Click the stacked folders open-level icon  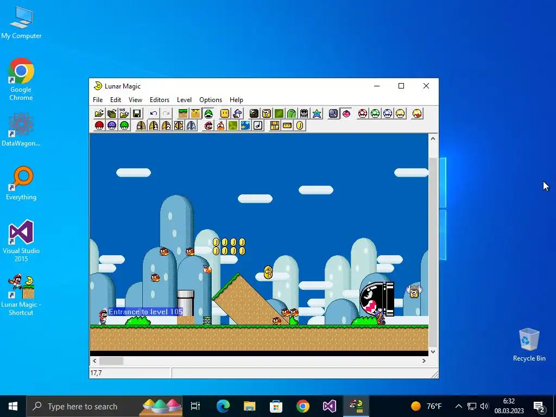pyautogui.click(x=112, y=113)
